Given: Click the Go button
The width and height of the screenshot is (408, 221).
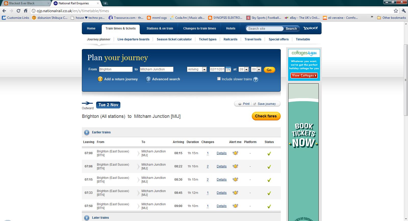Looking at the screenshot, I should pyautogui.click(x=269, y=70).
